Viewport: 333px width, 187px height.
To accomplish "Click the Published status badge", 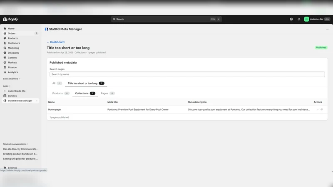I will click(x=321, y=47).
